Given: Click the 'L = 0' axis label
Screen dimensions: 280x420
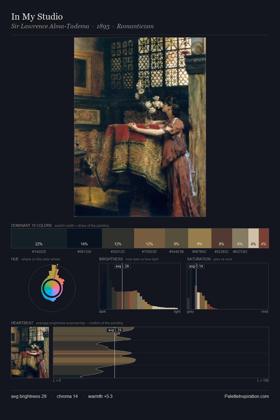Looking at the screenshot, I should coord(57,381).
